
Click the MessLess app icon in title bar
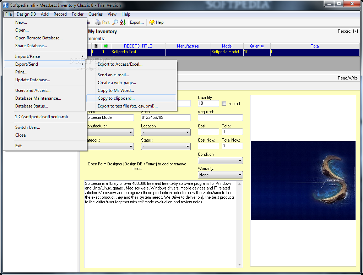6,5
